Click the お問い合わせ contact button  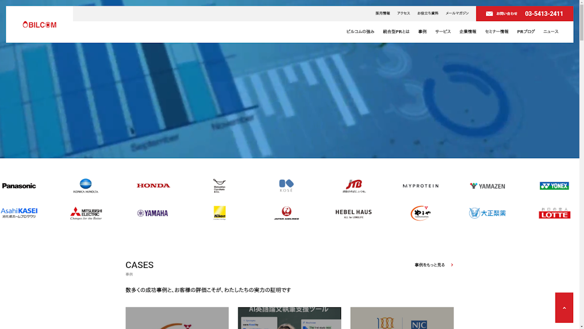(501, 14)
